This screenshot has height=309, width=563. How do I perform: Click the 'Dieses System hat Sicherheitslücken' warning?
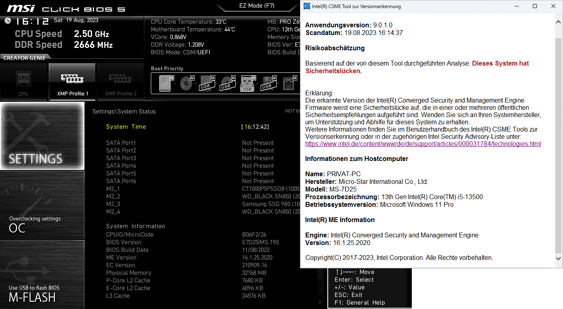tap(417, 67)
